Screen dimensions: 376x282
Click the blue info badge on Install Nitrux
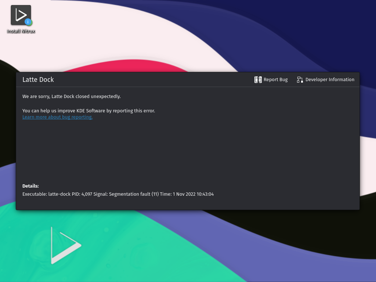[28, 22]
